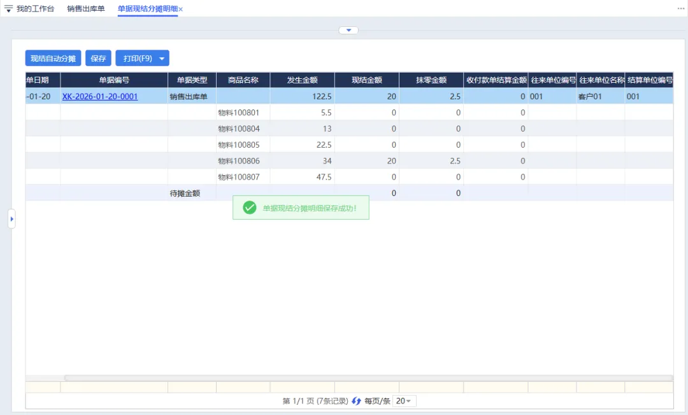The image size is (688, 415).
Task: Click the 保存 button
Action: pos(98,59)
